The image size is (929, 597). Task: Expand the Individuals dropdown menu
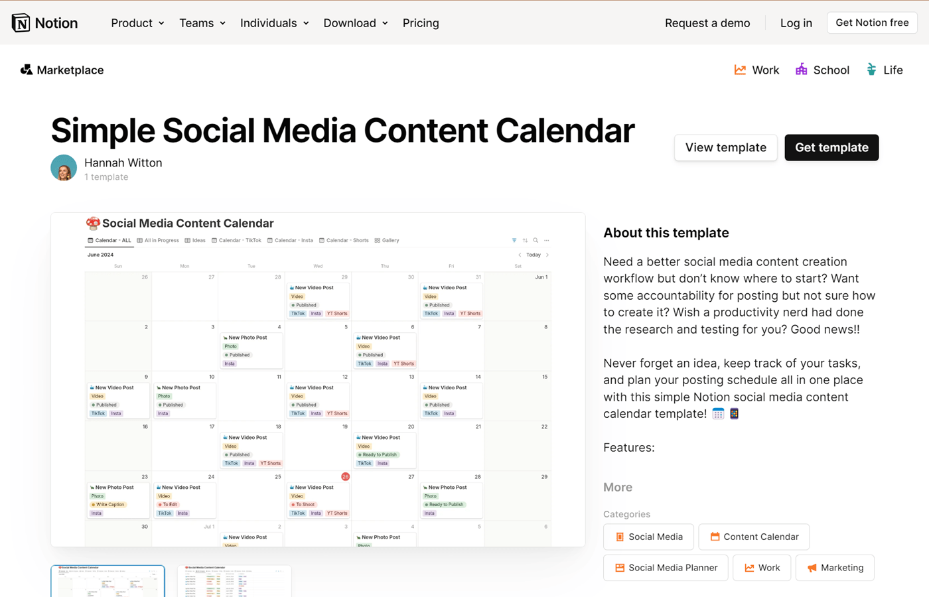point(275,23)
